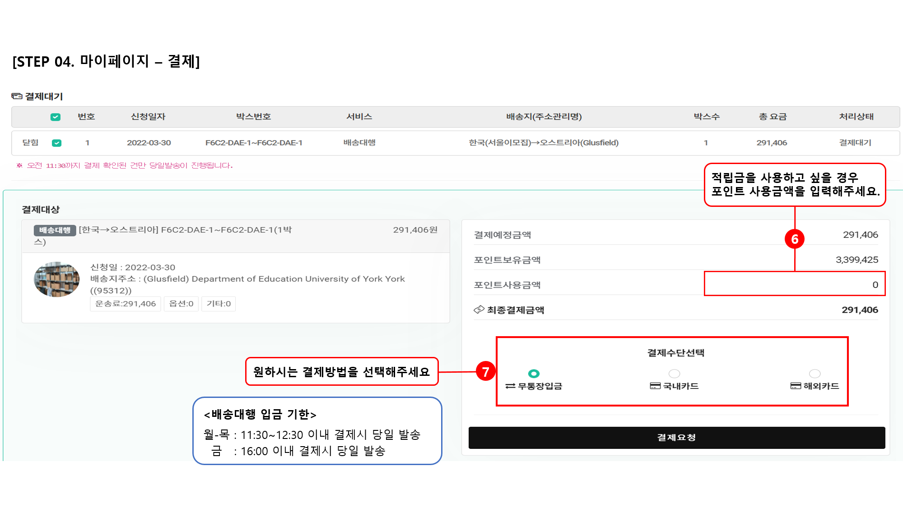Select 국내카드 payment radio button

click(x=674, y=374)
